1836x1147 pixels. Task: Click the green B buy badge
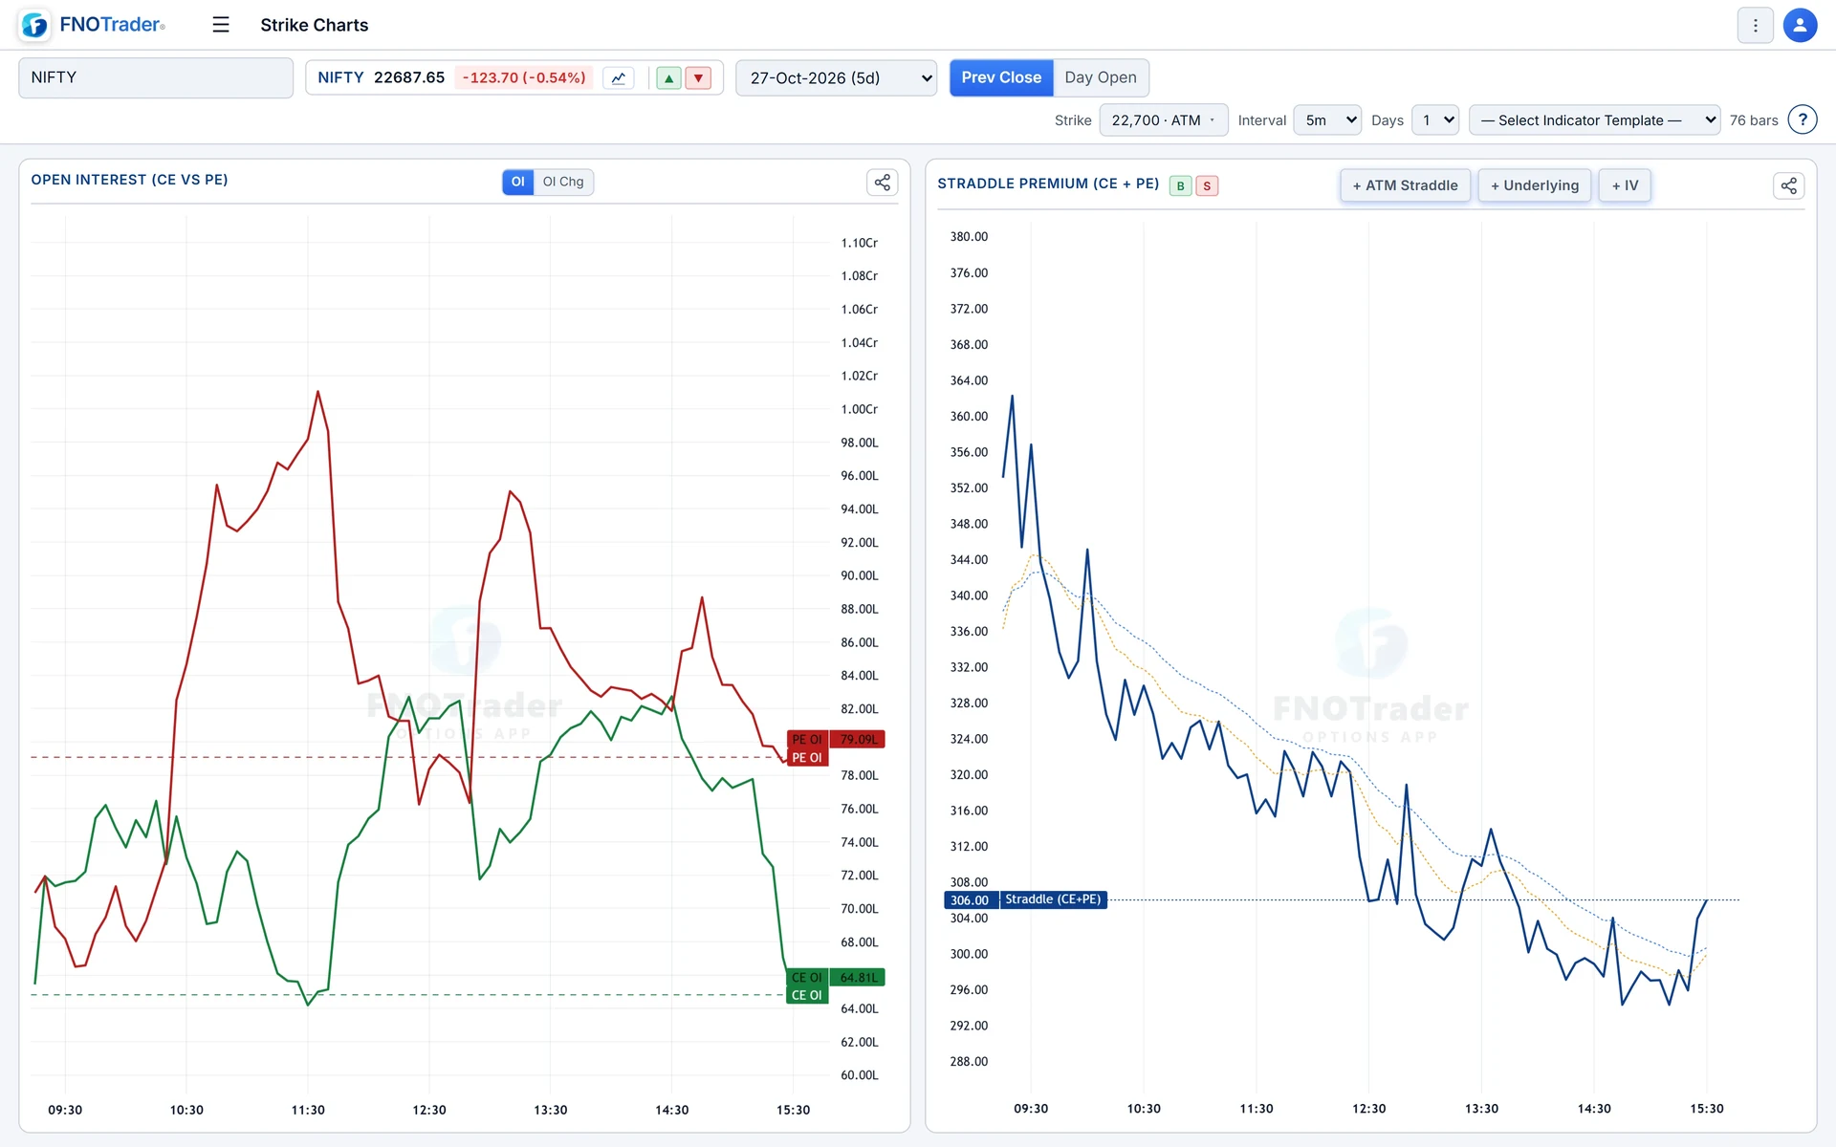1180,185
